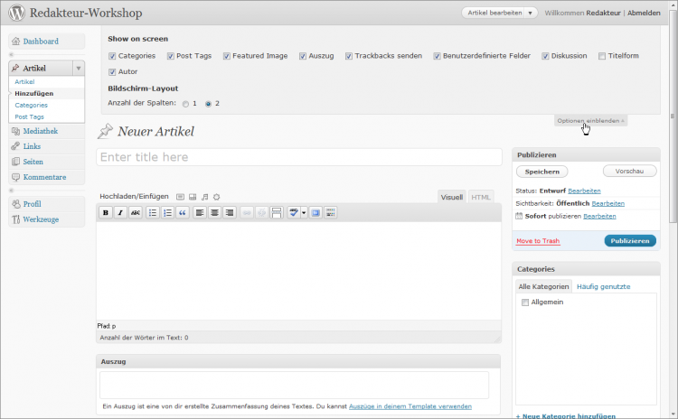Insert a bulleted list
This screenshot has width=678, height=419.
point(153,212)
